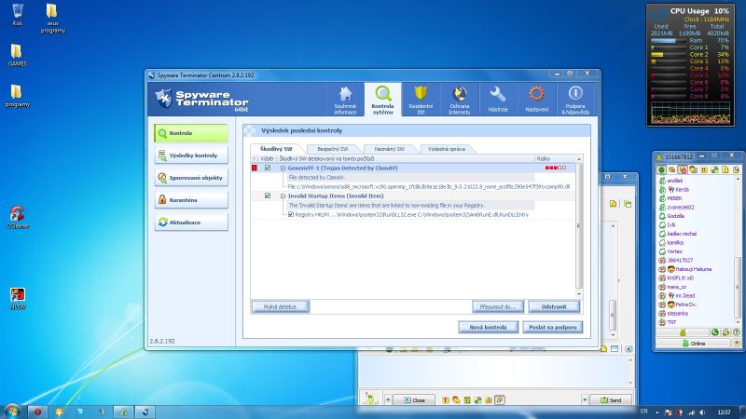Select contact TNT in ICQ list
Viewport: 746px width, 419px height.
(671, 322)
